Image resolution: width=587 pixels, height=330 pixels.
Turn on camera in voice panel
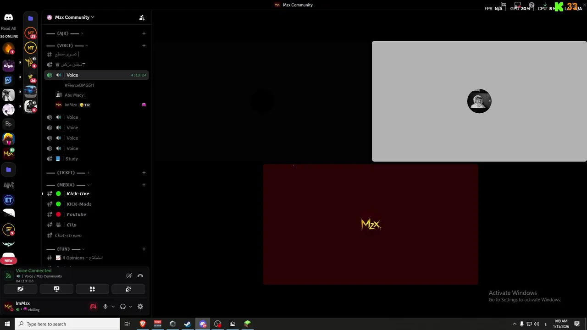pyautogui.click(x=20, y=289)
